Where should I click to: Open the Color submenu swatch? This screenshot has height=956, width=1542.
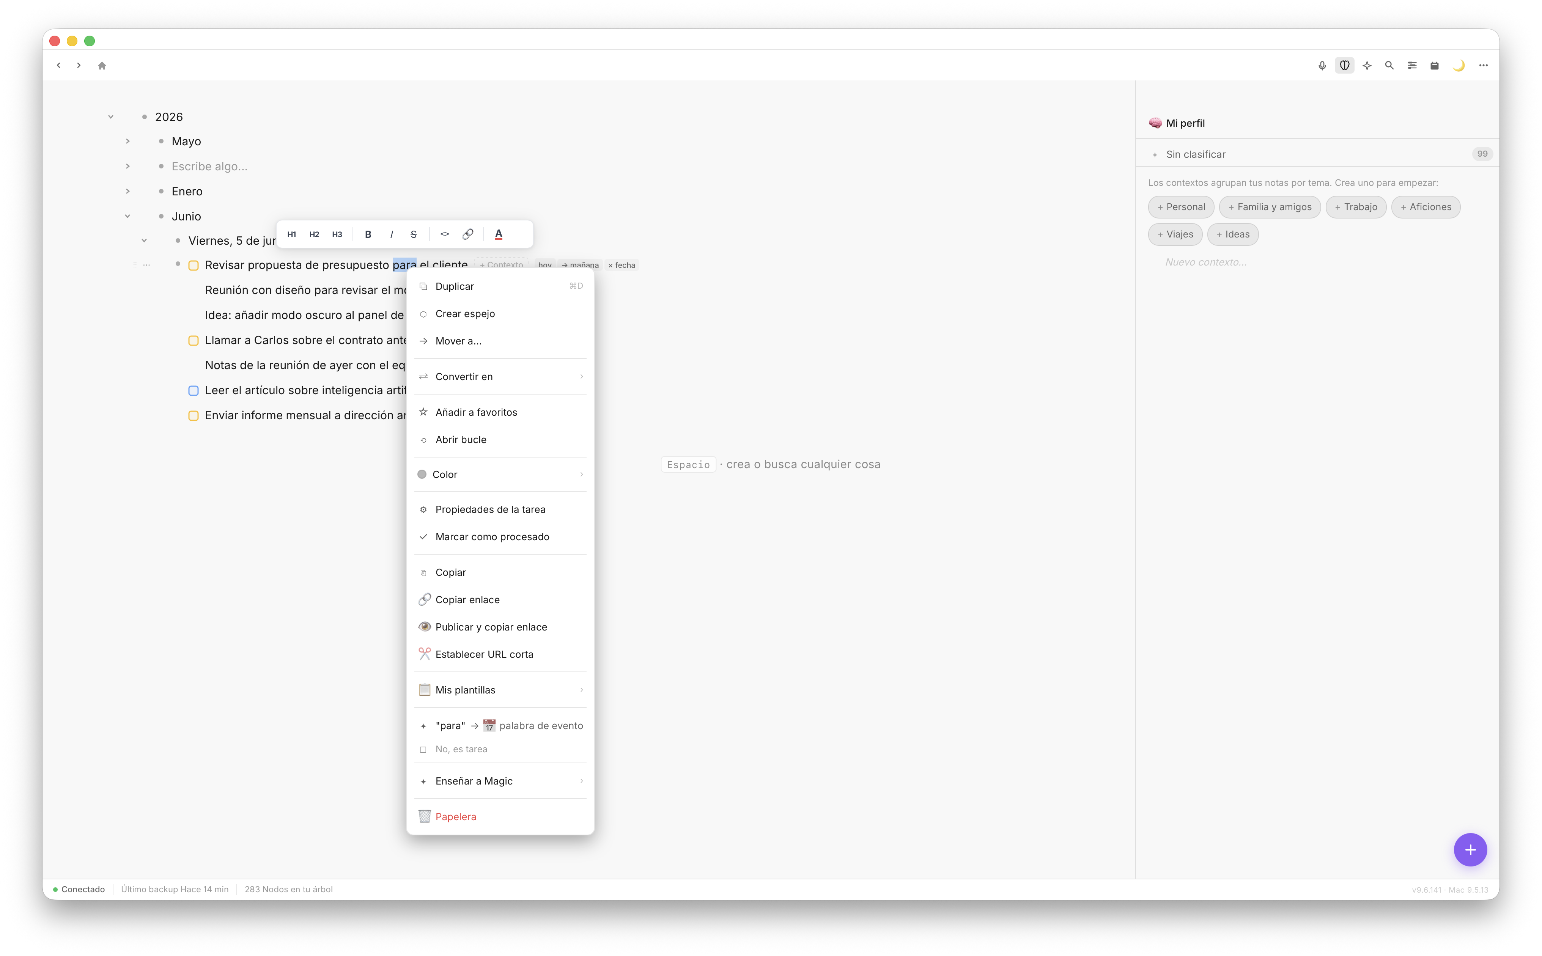[x=422, y=474]
